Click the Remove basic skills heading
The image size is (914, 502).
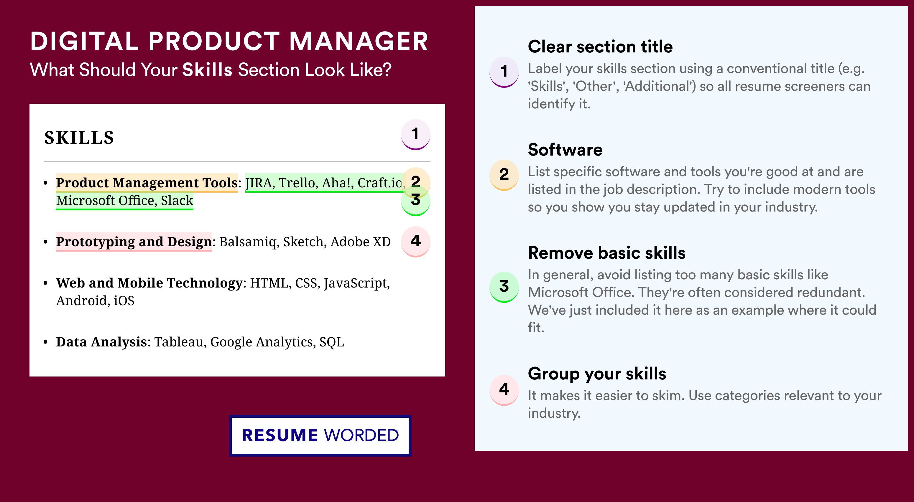(607, 253)
